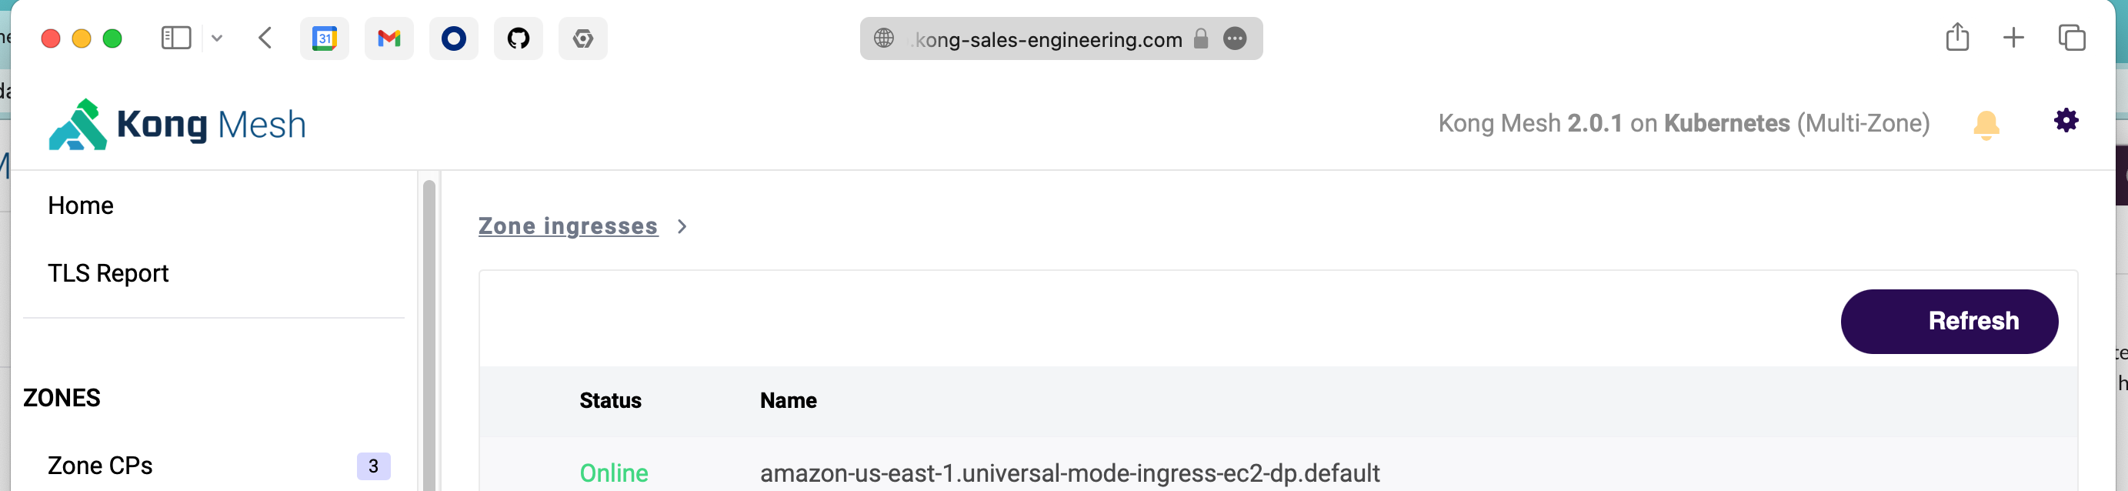Open the Gmail bookmark icon

(x=389, y=38)
